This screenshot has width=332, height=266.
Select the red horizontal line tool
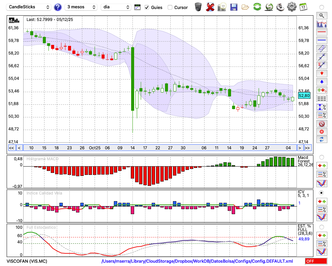(321, 32)
